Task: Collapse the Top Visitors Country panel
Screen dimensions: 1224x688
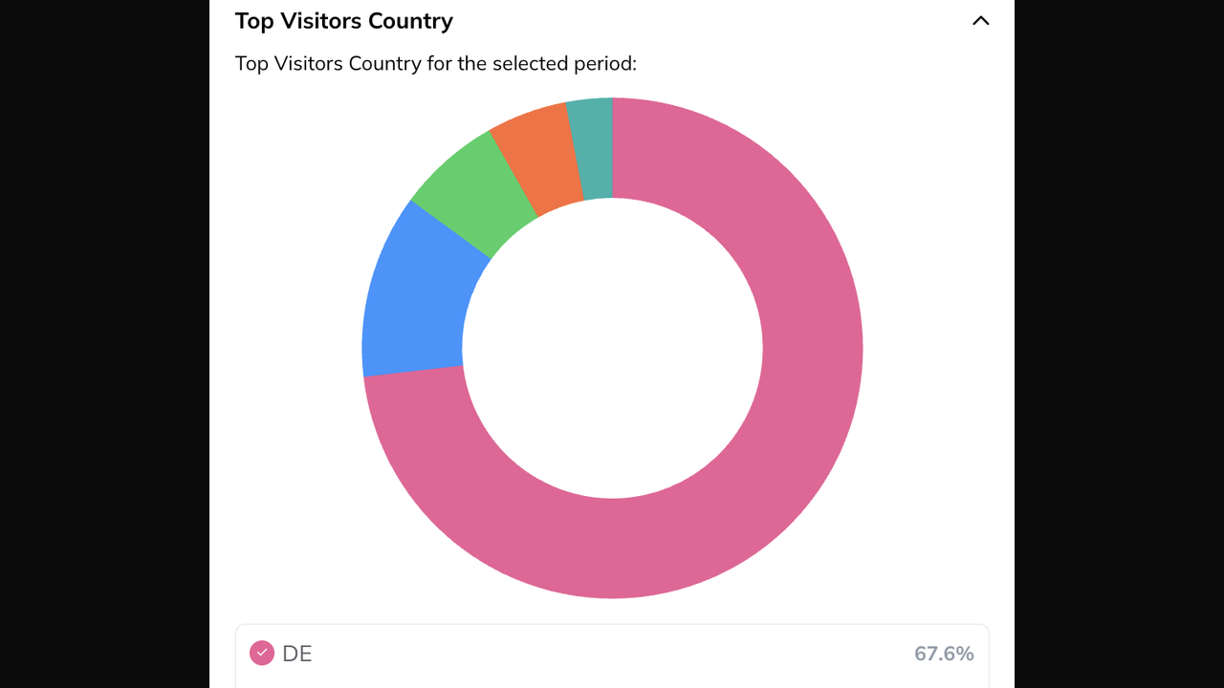Action: (980, 20)
